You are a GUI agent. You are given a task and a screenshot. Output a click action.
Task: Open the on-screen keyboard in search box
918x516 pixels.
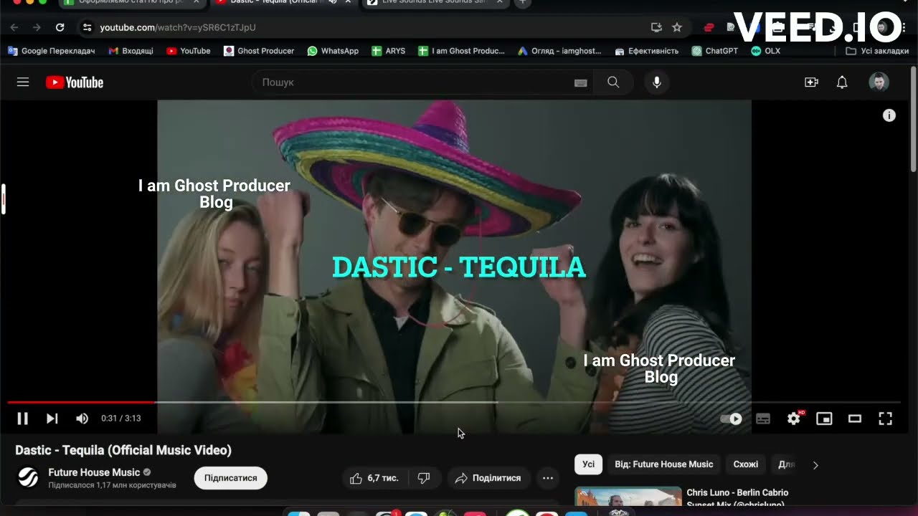coord(581,83)
